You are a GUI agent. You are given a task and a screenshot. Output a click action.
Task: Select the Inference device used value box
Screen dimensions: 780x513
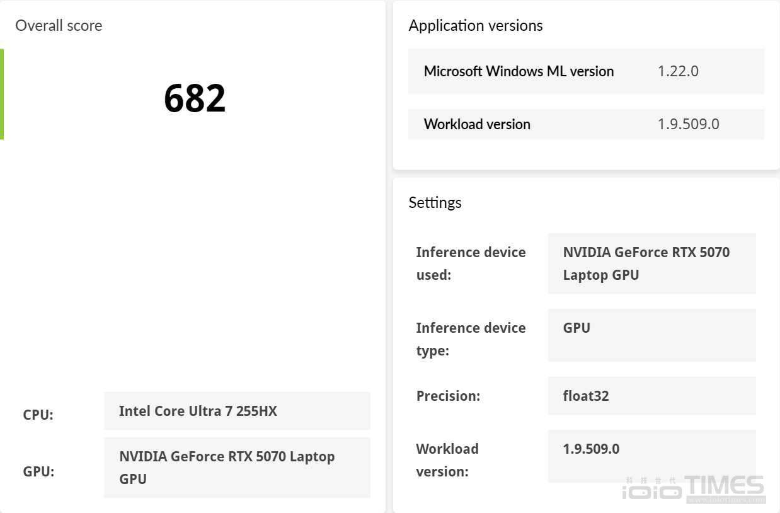651,263
